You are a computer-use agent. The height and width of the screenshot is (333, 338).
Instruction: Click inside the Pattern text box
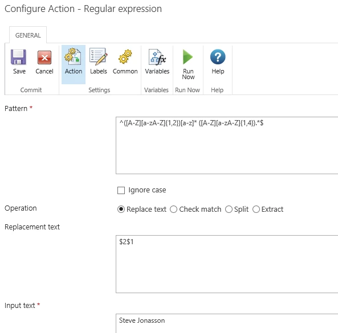click(227, 145)
